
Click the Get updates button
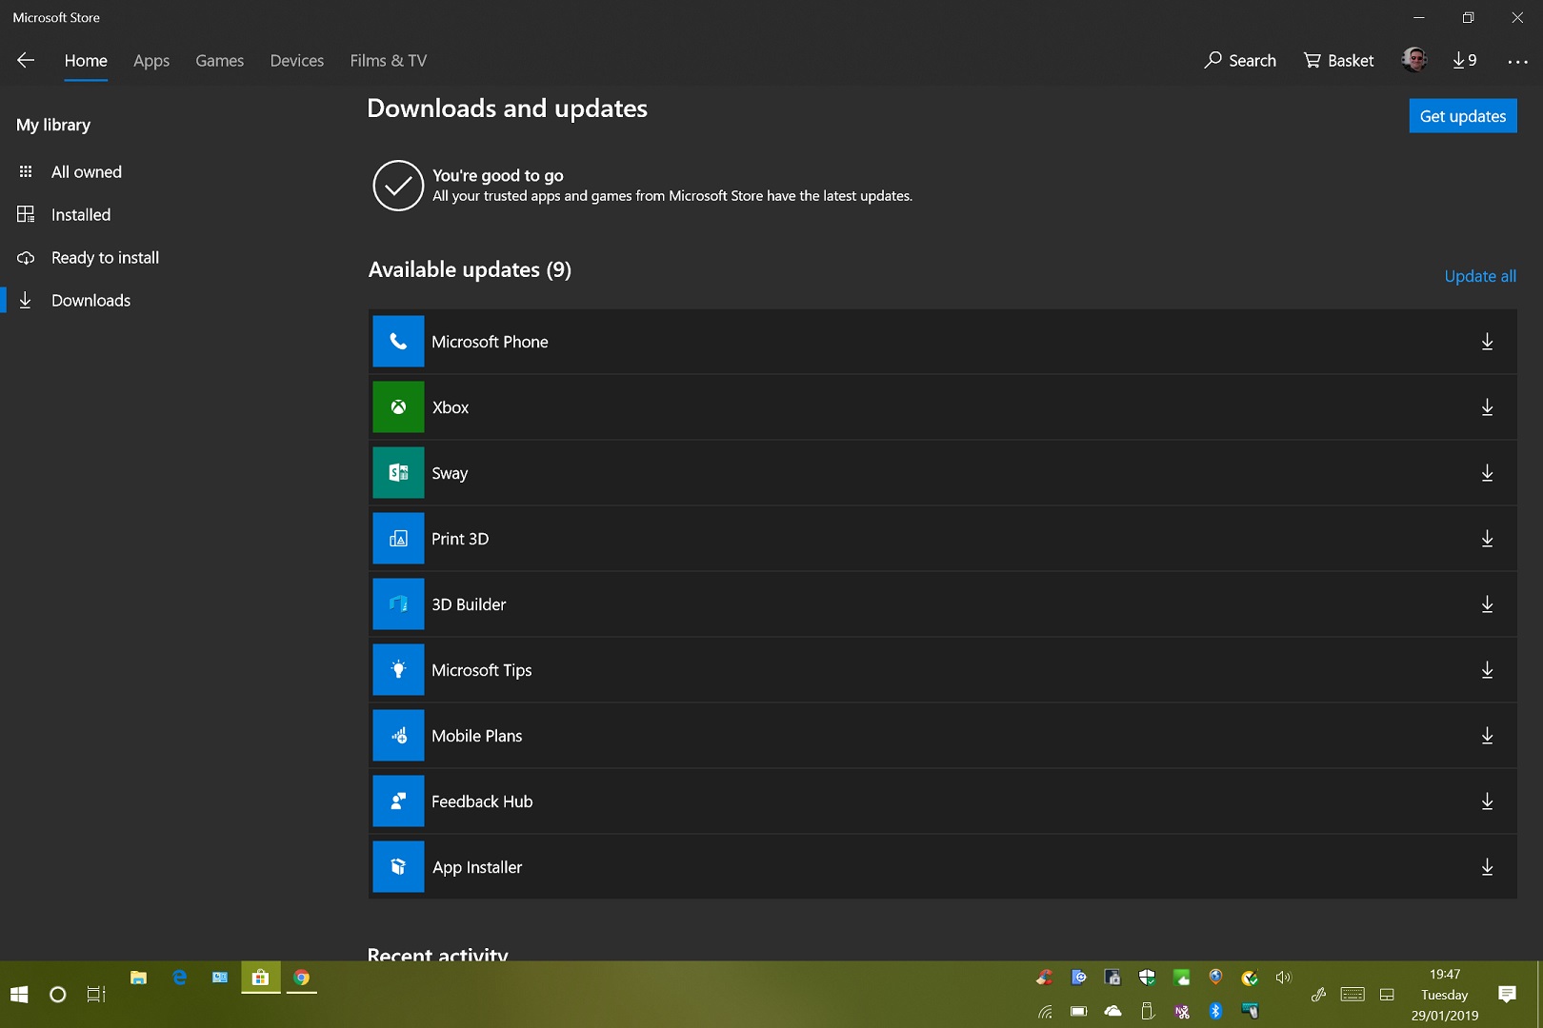[1463, 116]
